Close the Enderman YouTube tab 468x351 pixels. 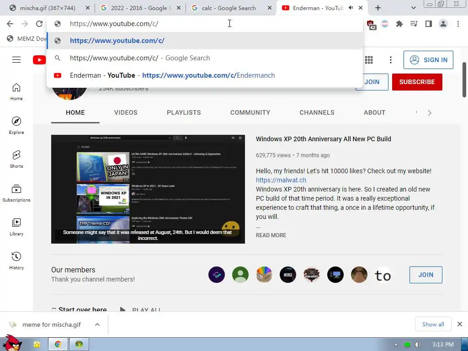tap(361, 8)
